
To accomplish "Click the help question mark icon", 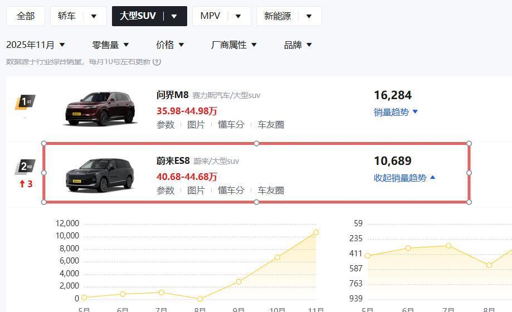I will pos(157,61).
